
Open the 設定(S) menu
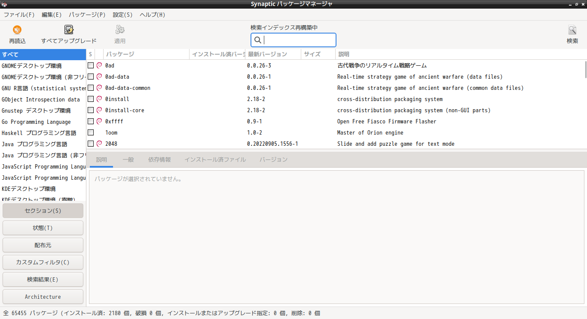(122, 14)
